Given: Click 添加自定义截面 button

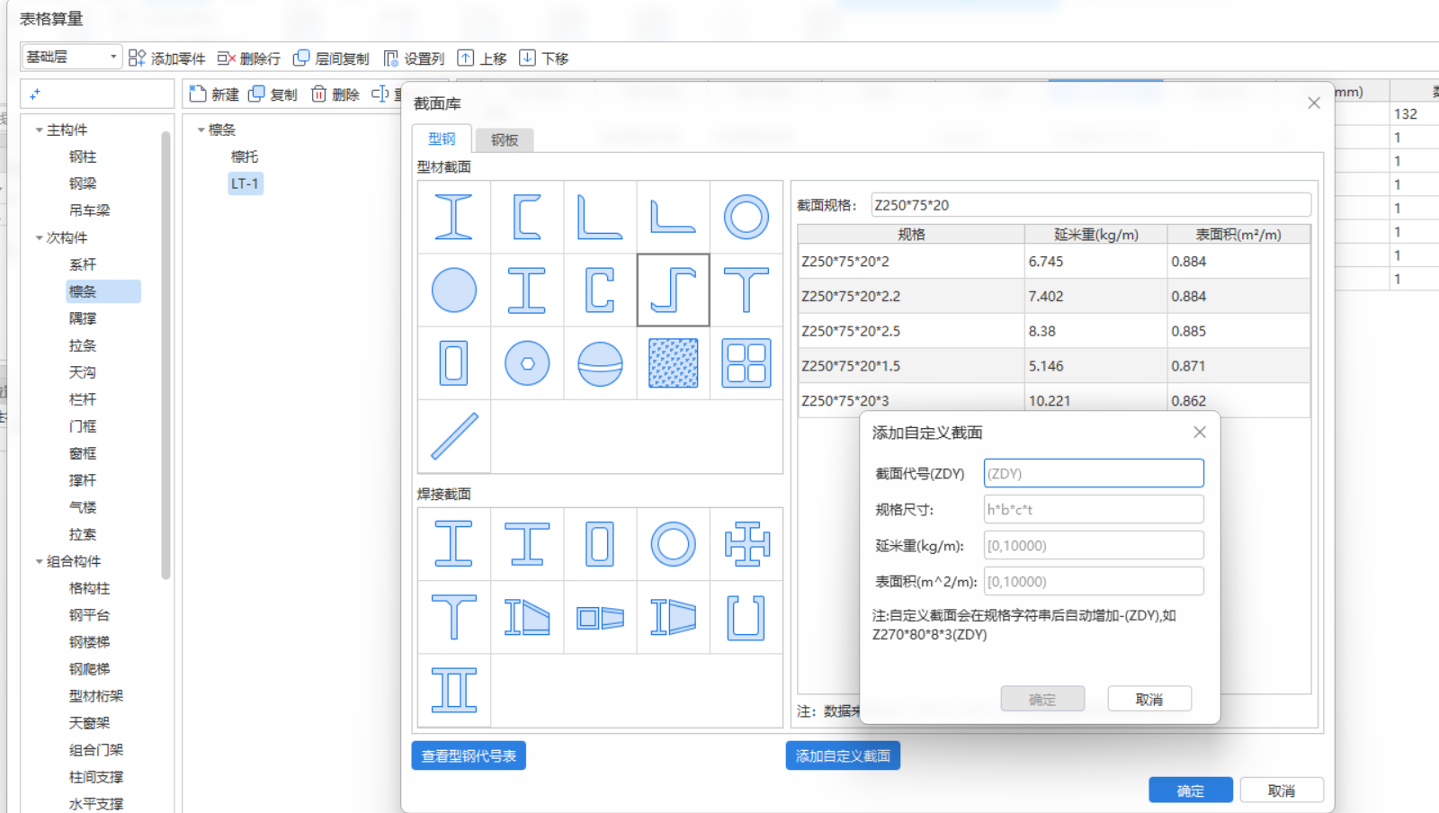Looking at the screenshot, I should point(843,756).
